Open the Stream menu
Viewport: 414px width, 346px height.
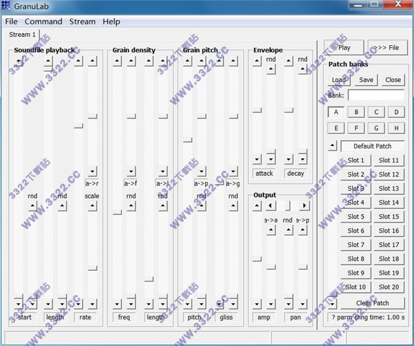[x=82, y=22]
